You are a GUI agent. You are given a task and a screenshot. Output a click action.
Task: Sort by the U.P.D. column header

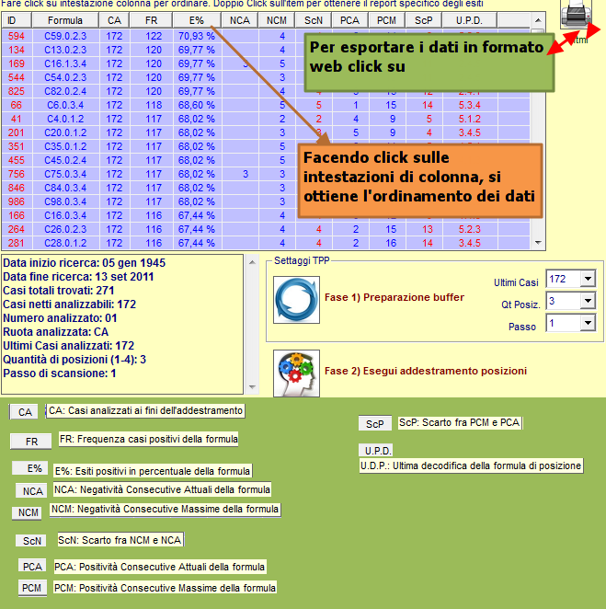pos(469,20)
